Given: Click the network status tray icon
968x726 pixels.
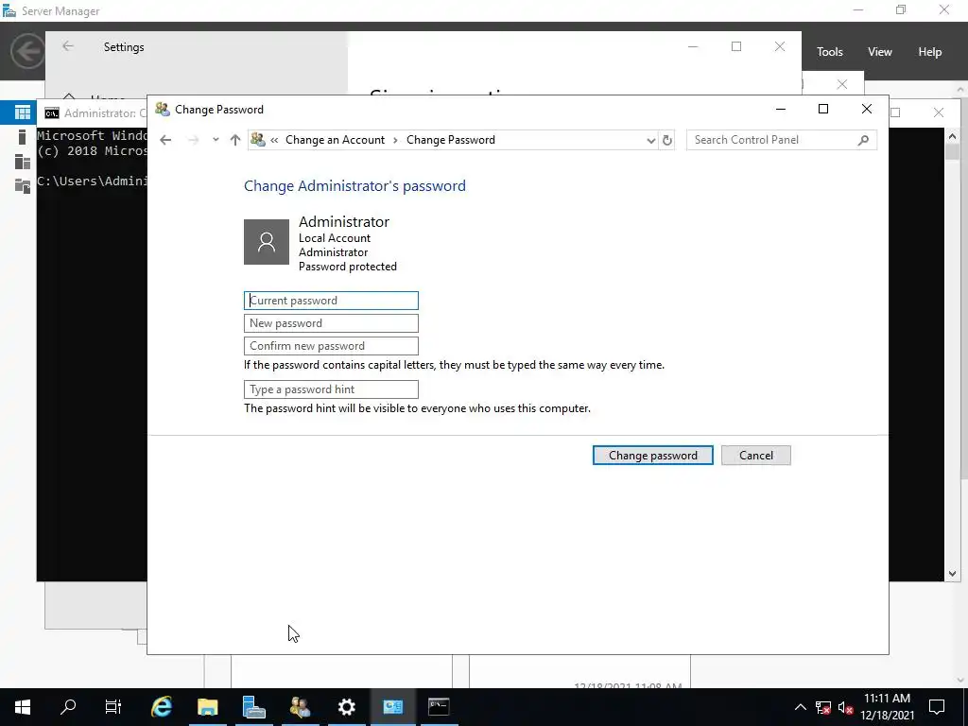Looking at the screenshot, I should (x=823, y=707).
